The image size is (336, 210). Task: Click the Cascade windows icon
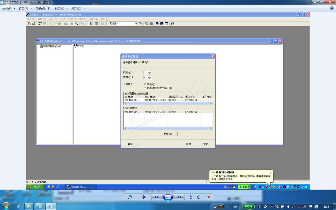click(x=157, y=24)
